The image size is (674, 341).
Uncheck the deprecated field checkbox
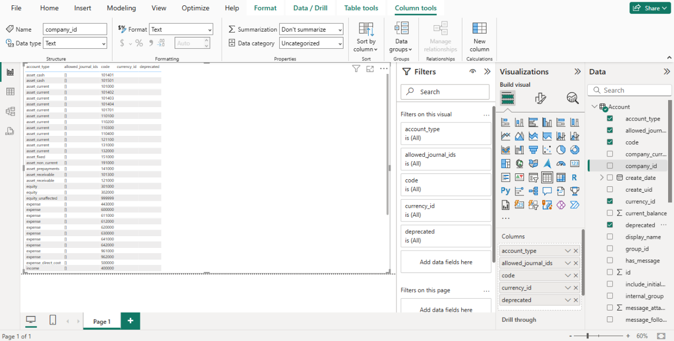pyautogui.click(x=610, y=225)
